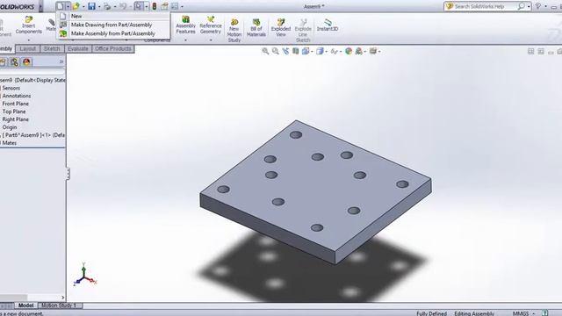This screenshot has width=562, height=316.
Task: Click Zoom to Fit magnifier icon
Action: coord(265,51)
